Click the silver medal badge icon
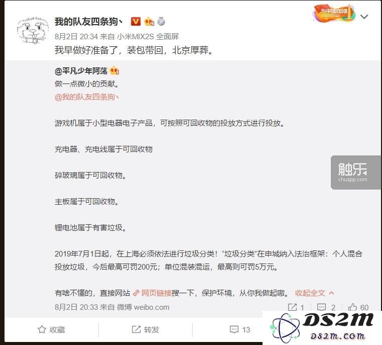 click(161, 22)
